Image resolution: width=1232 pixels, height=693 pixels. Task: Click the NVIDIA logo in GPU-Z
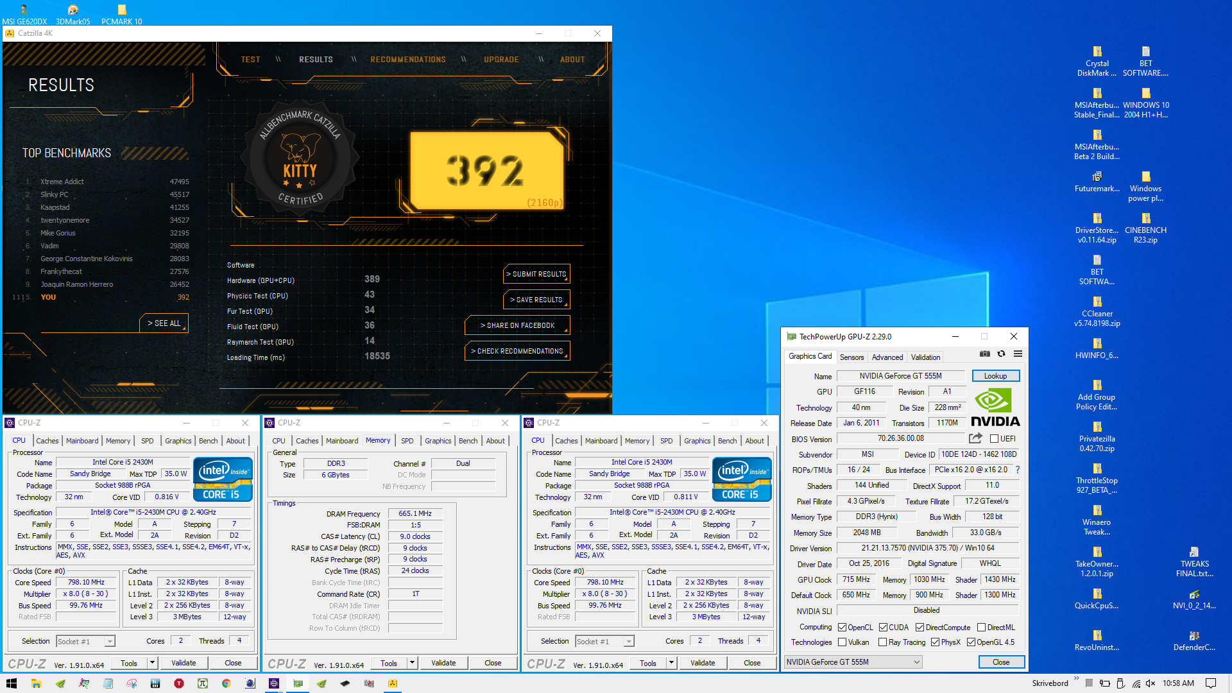(x=995, y=407)
